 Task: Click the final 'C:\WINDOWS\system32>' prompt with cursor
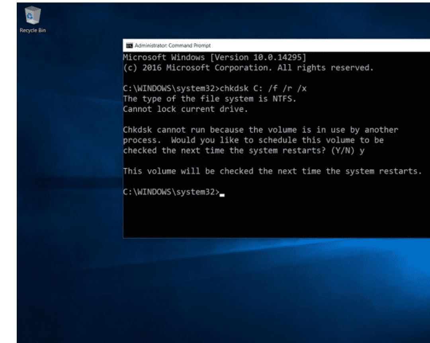point(174,192)
